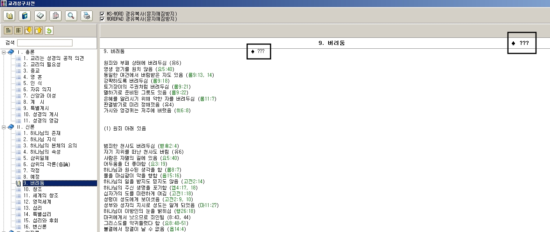The image size is (550, 232).
Task: Select tree item 5. 삼위일체
Action: pos(36,158)
